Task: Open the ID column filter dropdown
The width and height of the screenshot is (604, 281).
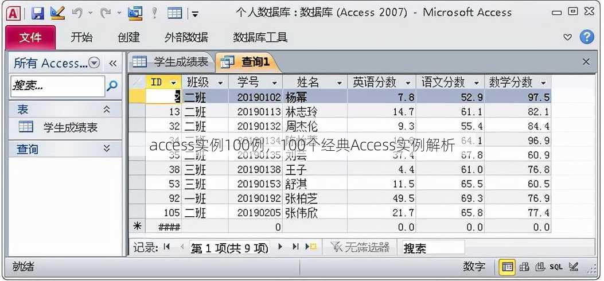Action: point(174,83)
